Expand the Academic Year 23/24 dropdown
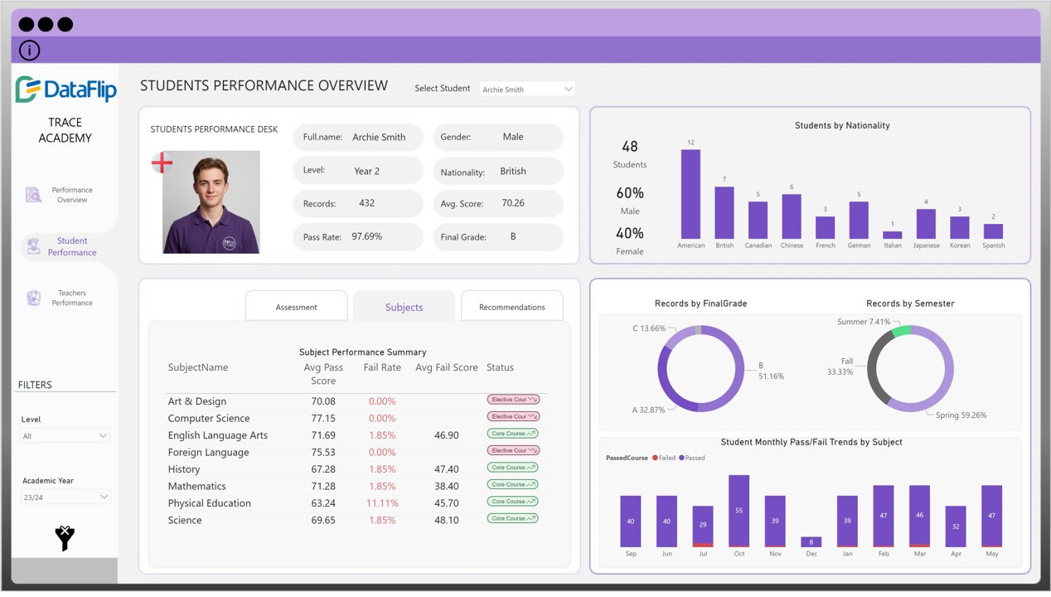 (65, 497)
